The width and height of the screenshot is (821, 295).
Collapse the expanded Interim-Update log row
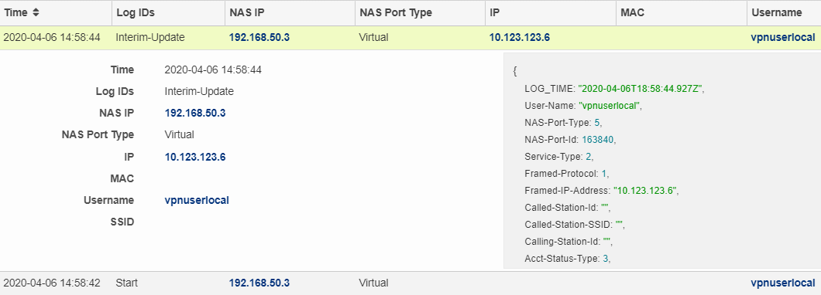coord(410,38)
